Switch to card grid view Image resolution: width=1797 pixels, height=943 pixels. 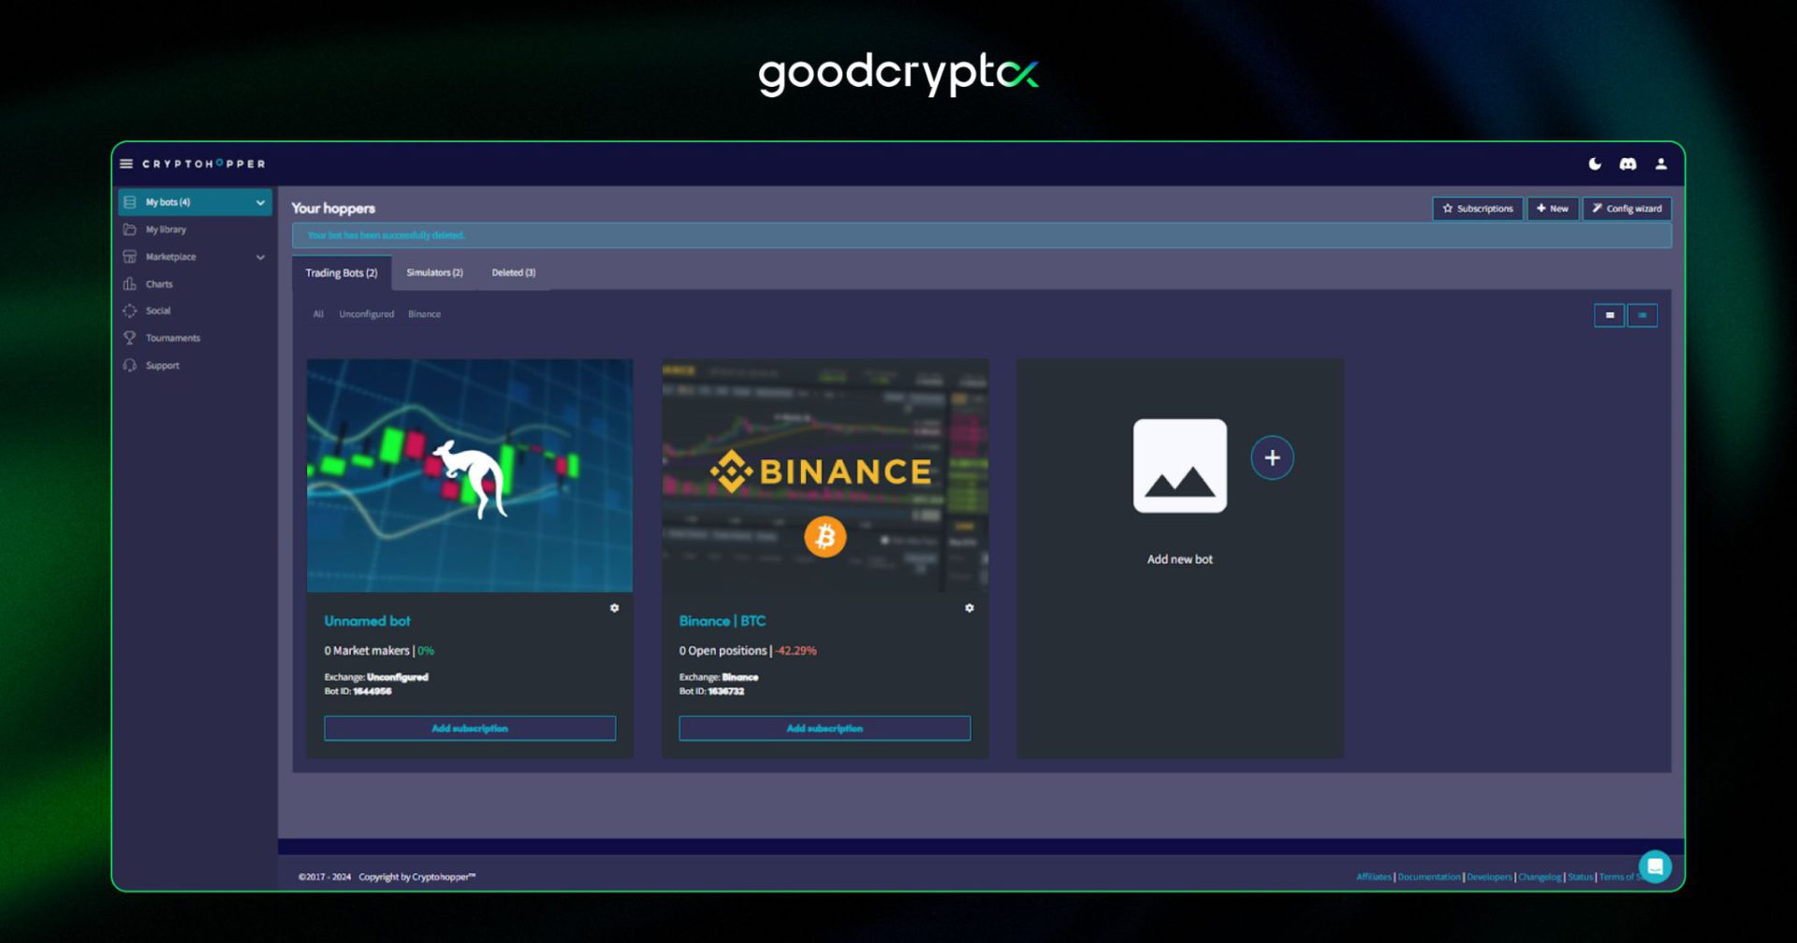click(x=1610, y=315)
